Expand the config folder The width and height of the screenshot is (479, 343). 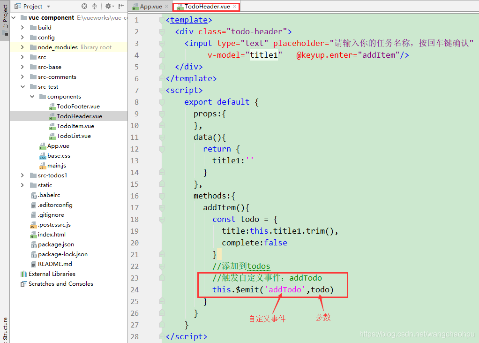(22, 37)
